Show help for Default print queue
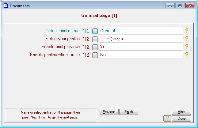This screenshot has height=128, width=198. tap(187, 31)
